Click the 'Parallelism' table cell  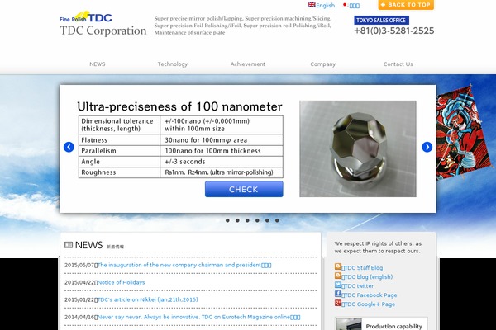click(119, 151)
